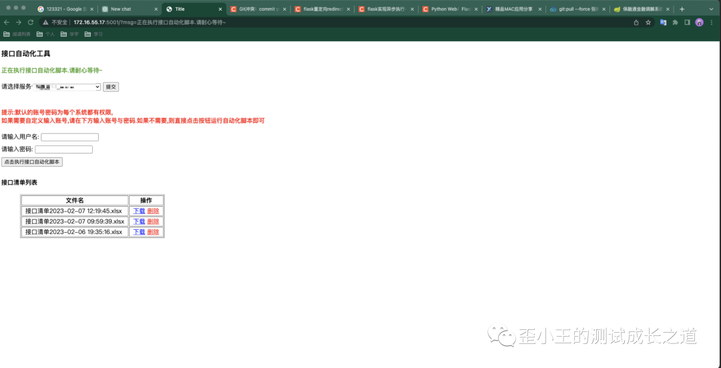Reload the current page
Image resolution: width=721 pixels, height=368 pixels.
tap(31, 22)
